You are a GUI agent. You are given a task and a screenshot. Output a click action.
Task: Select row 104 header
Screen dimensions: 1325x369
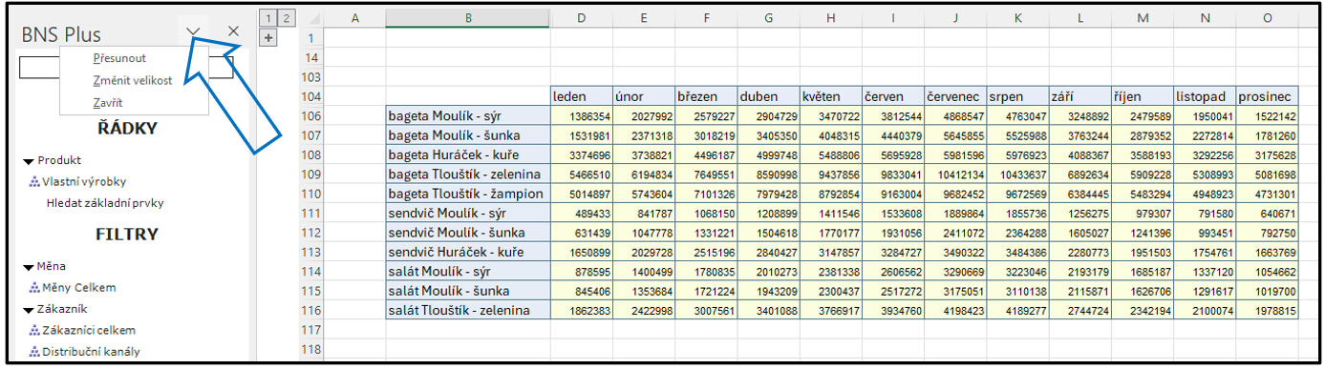(311, 97)
